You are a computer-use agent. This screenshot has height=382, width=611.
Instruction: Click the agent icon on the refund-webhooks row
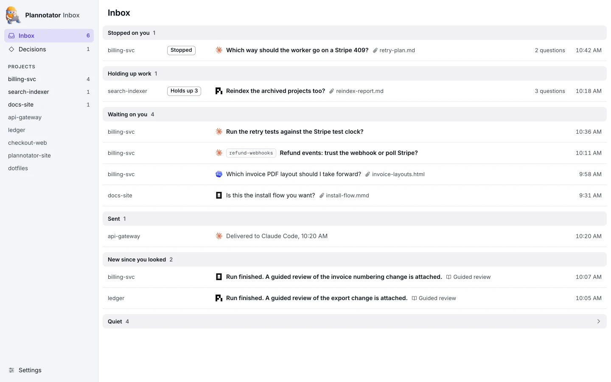click(x=219, y=153)
